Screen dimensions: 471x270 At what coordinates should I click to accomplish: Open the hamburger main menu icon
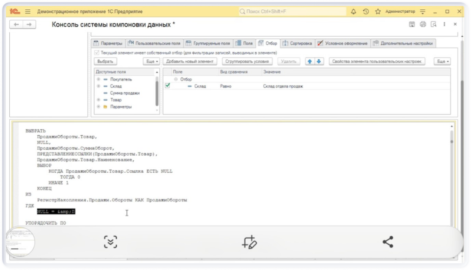pos(28,12)
